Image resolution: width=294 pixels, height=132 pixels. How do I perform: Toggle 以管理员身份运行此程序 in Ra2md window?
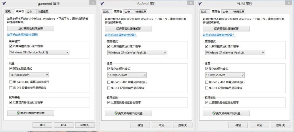tap(109, 103)
